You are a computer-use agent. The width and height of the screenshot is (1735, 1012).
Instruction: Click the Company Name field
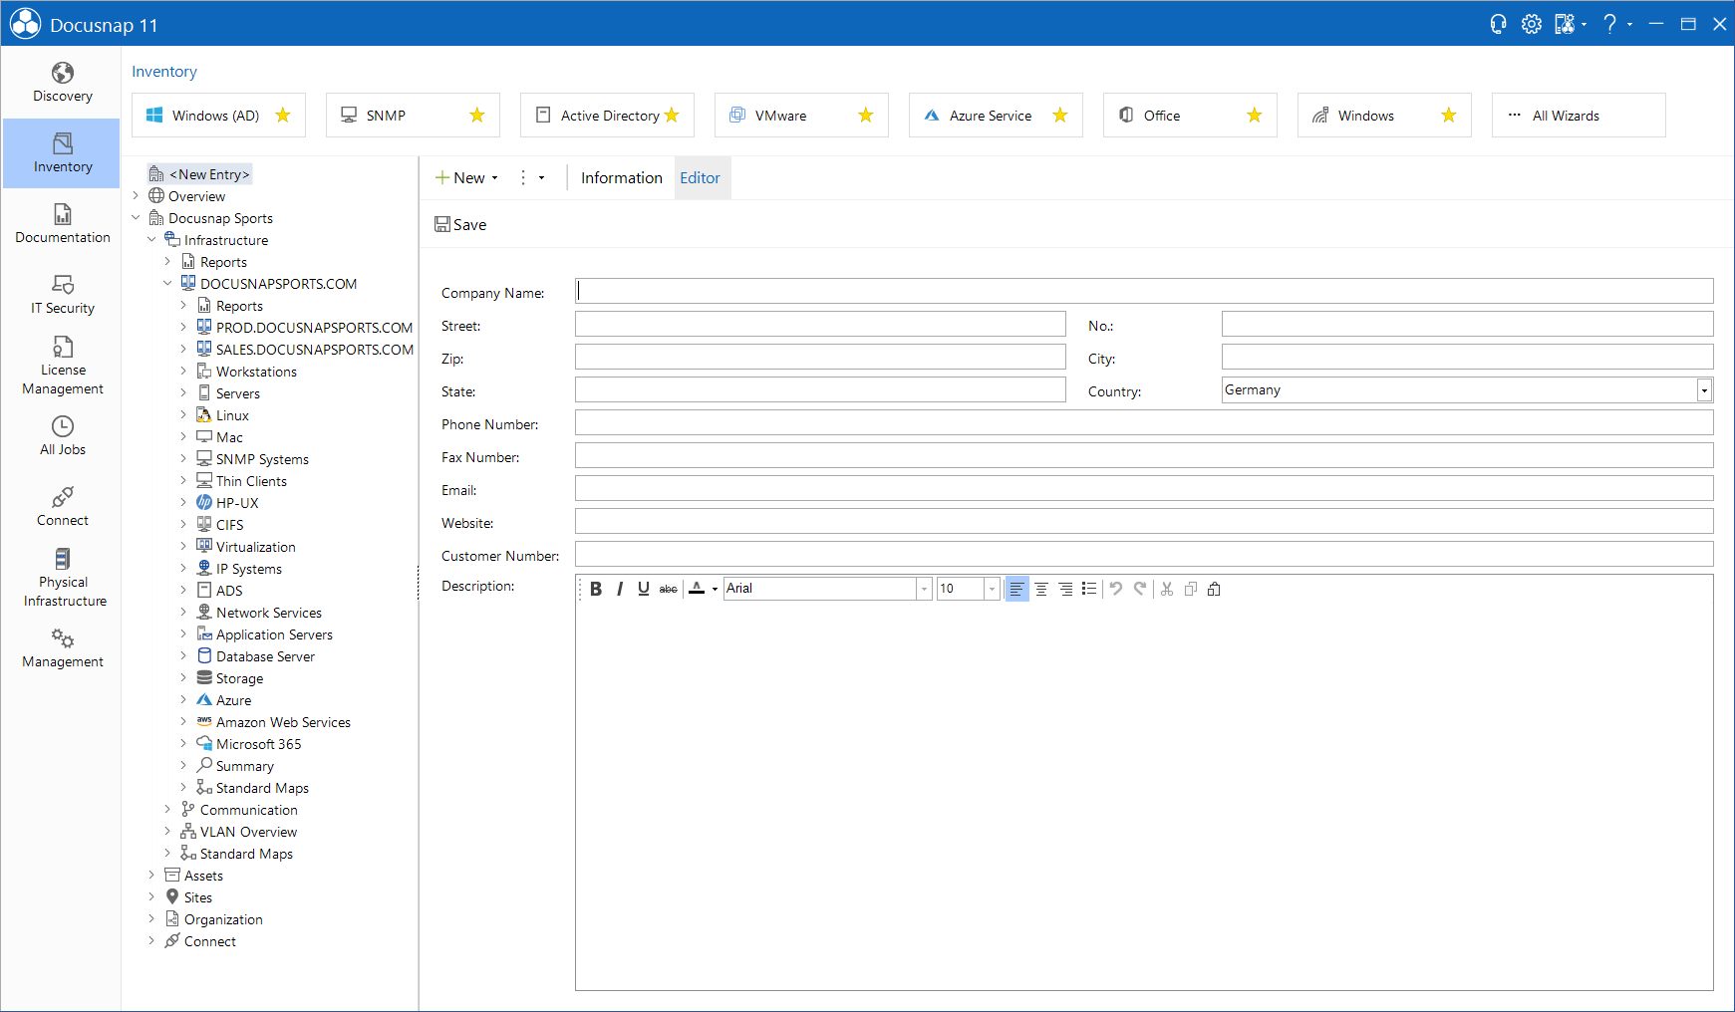[1144, 291]
